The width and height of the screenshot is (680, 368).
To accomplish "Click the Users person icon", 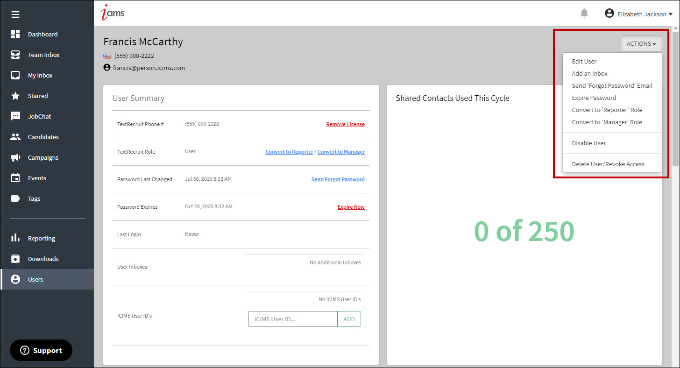I will click(15, 279).
